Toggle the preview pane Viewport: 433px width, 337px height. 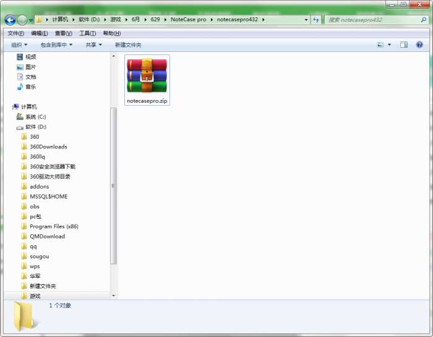coord(404,45)
